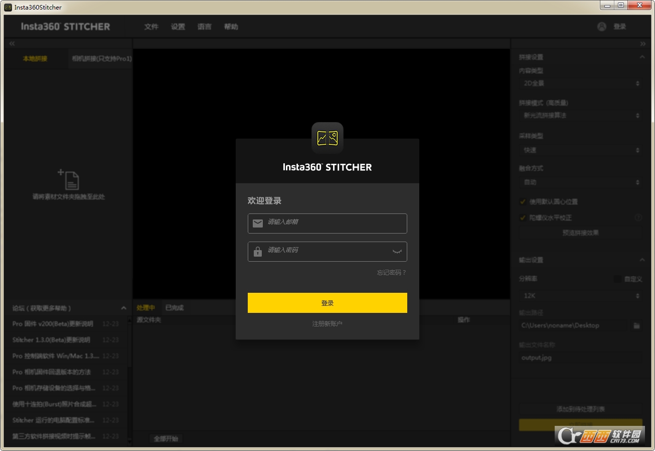Click the 添加到待处理列表 button
Image resolution: width=655 pixels, height=451 pixels.
pos(580,409)
